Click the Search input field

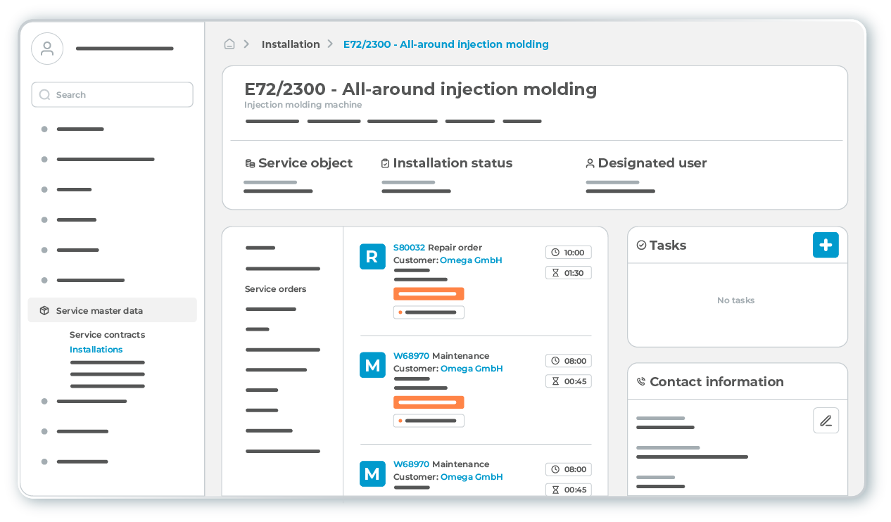[112, 95]
